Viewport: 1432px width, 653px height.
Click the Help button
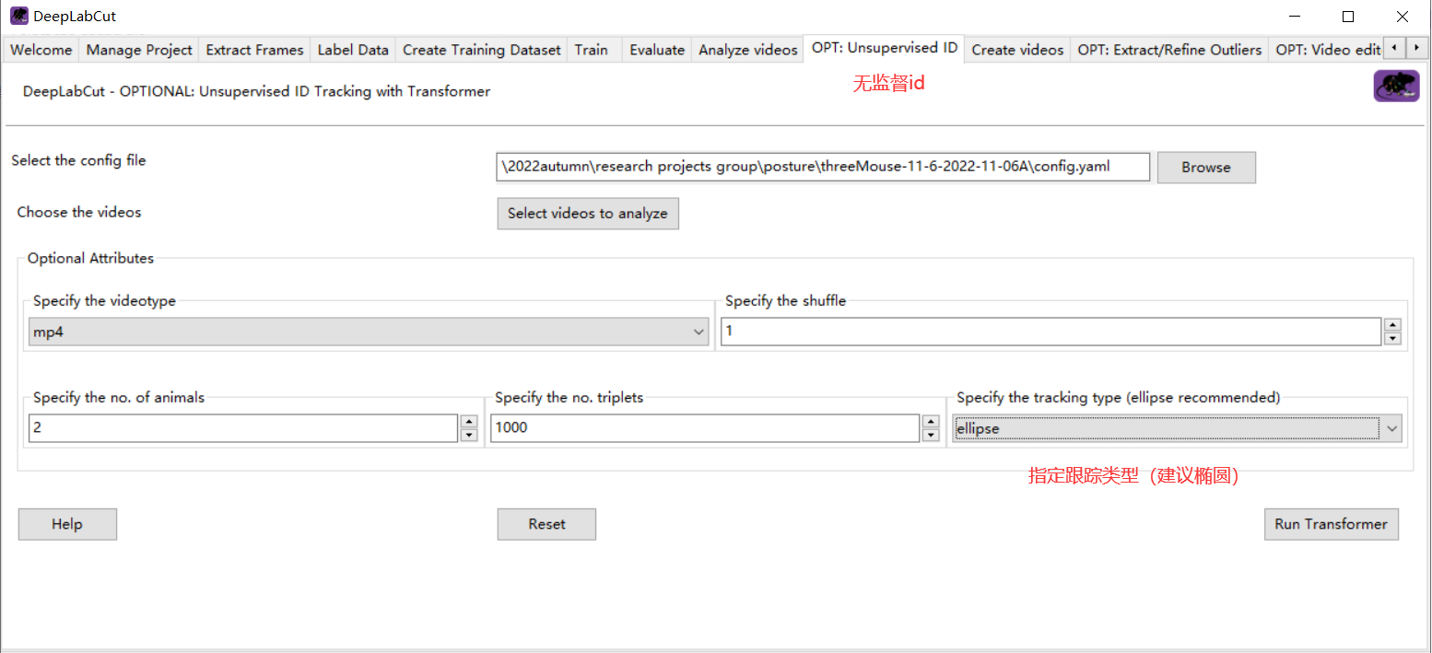[67, 524]
